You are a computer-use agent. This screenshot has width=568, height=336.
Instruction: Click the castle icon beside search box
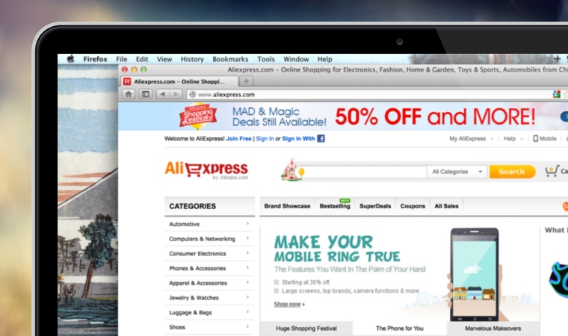291,169
